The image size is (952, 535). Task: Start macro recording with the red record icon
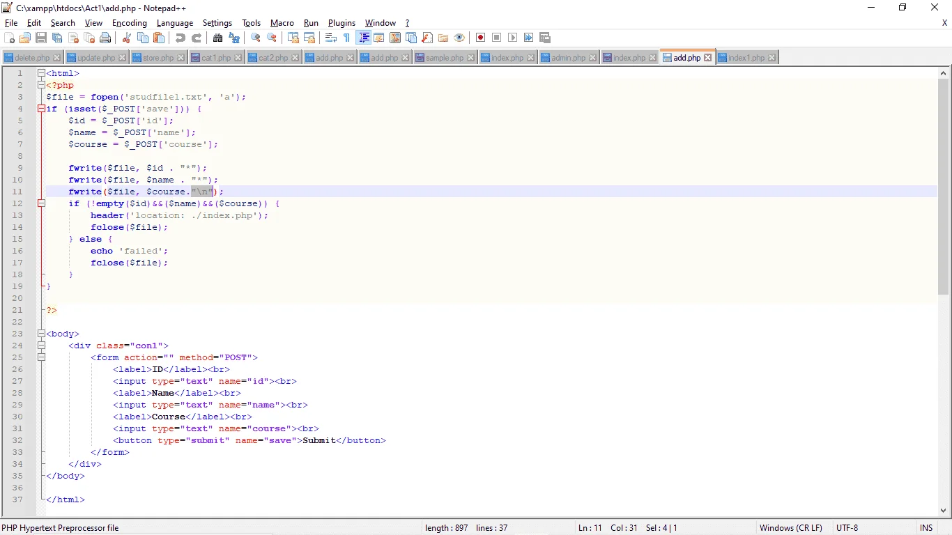tap(481, 38)
